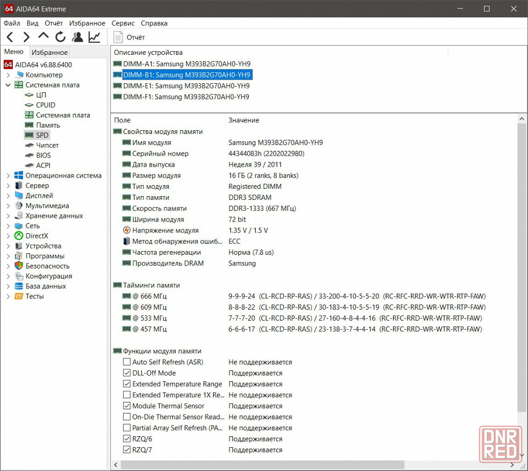
Task: Click the AIDA64 v6.88.6400 root node
Action: [x=43, y=64]
